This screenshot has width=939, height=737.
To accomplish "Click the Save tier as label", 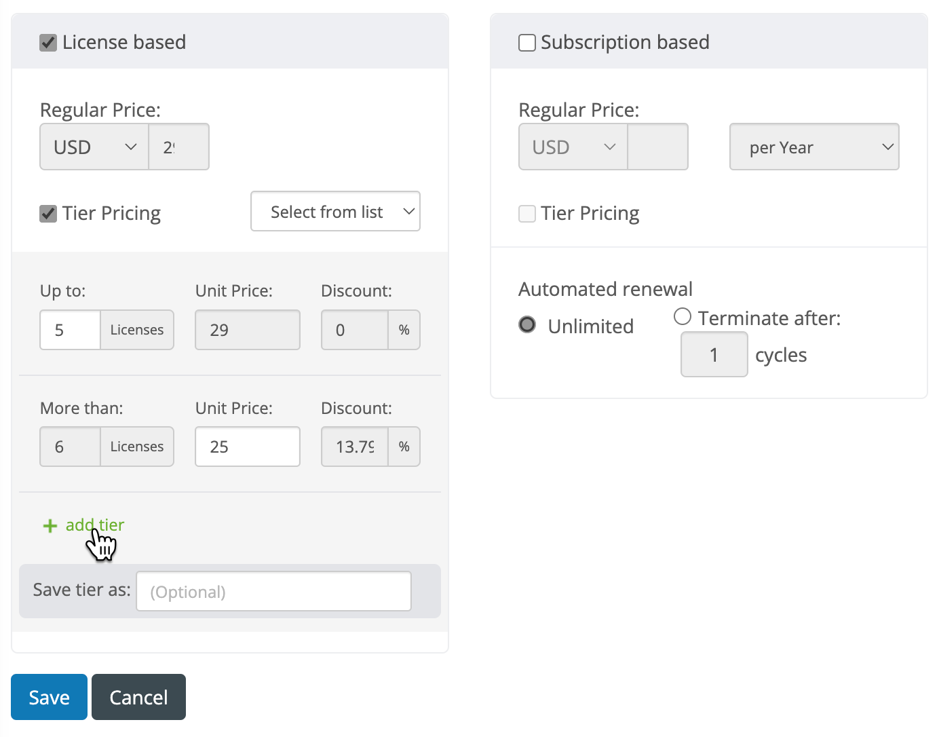I will pos(81,590).
